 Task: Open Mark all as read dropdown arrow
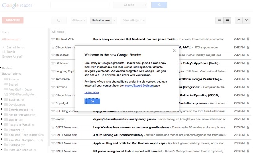[114, 20]
